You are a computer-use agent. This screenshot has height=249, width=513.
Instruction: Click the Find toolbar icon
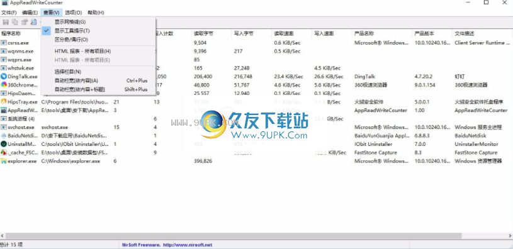click(x=33, y=22)
